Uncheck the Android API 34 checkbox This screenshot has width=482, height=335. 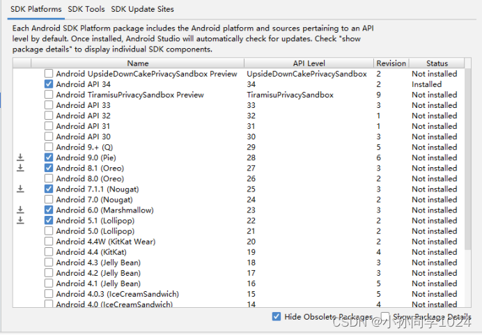tap(49, 84)
